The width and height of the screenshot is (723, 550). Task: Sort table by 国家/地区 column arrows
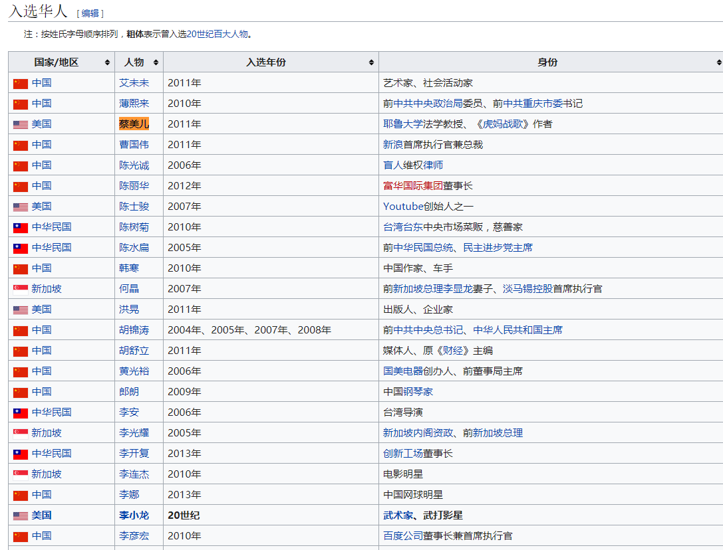[x=107, y=62]
